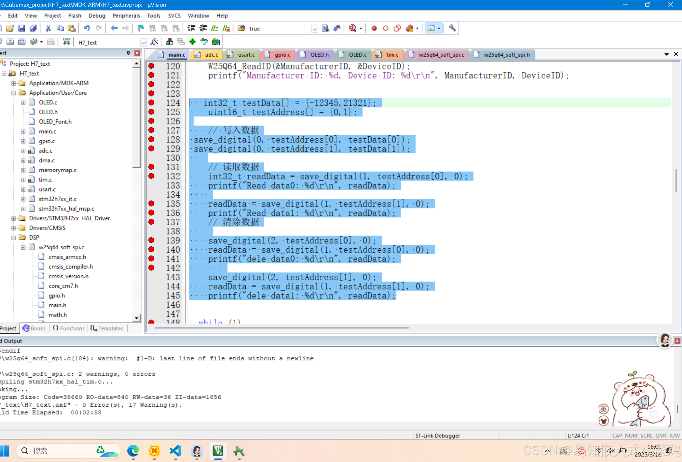Open Options for Target magic wand icon
This screenshot has height=462, width=682.
[154, 42]
